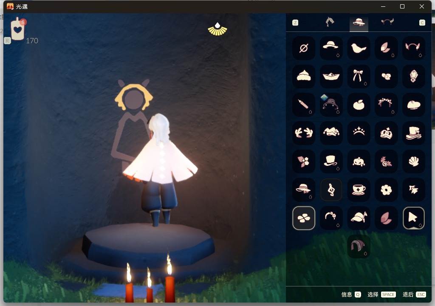
Task: Open the heart candle icon at top left
Action: click(18, 29)
